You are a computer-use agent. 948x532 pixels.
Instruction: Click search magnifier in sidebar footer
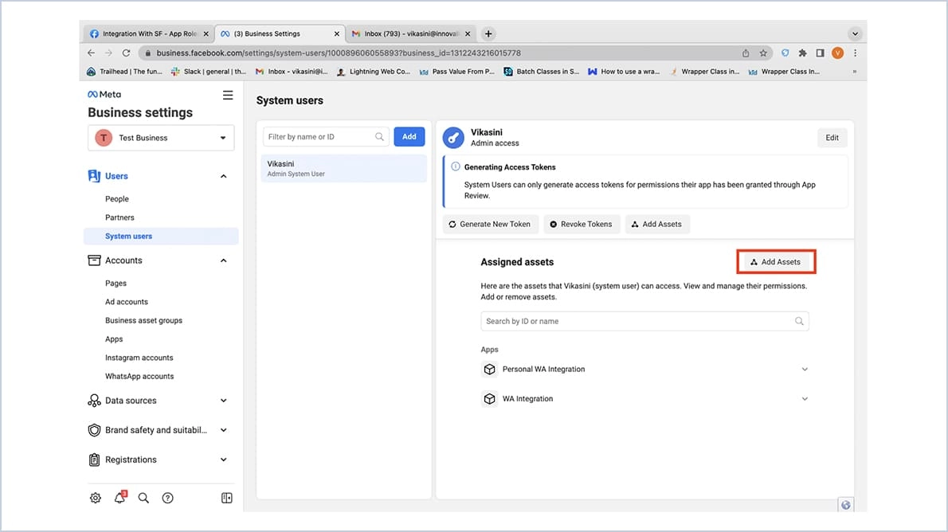click(143, 498)
